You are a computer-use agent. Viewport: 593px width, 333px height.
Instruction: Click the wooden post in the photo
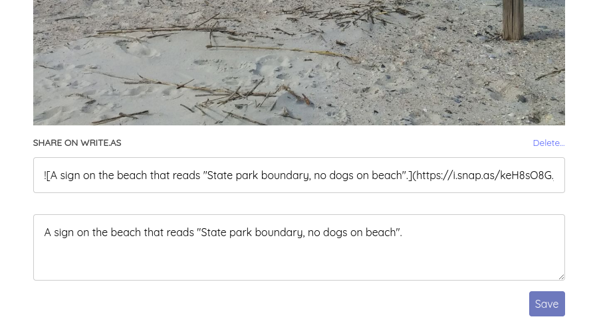coord(513,20)
